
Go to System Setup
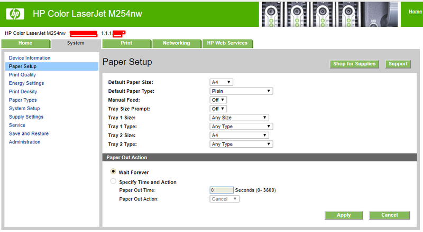(24, 109)
